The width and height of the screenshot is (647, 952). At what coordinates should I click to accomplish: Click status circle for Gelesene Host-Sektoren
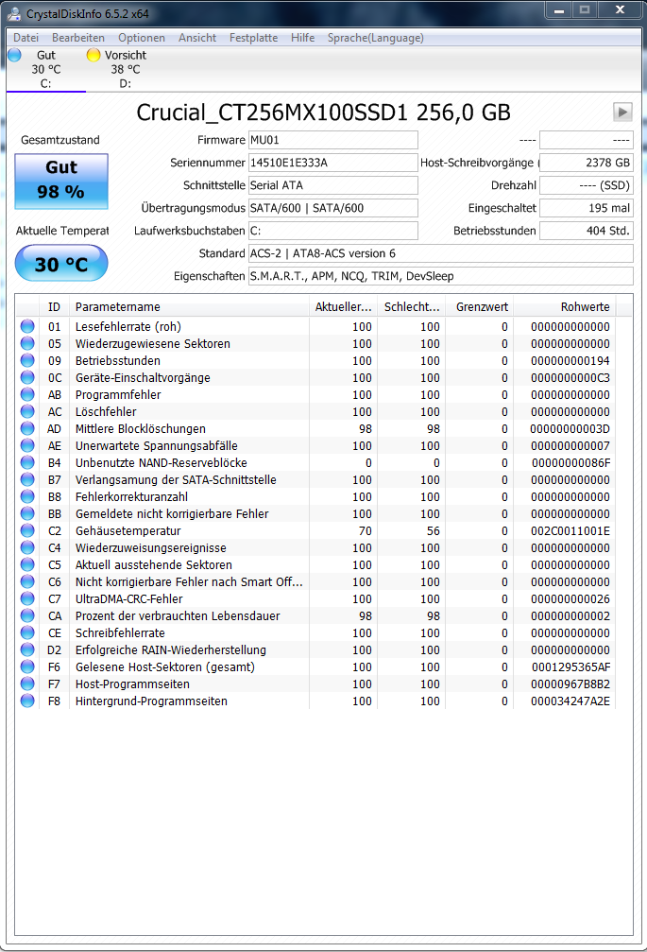click(x=27, y=666)
